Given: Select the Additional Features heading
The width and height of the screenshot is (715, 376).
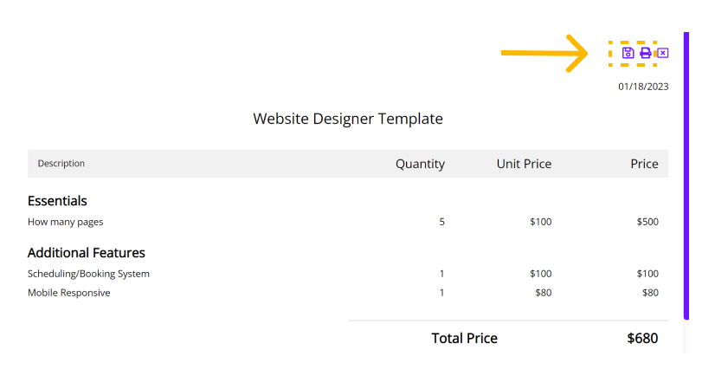Looking at the screenshot, I should coord(87,253).
